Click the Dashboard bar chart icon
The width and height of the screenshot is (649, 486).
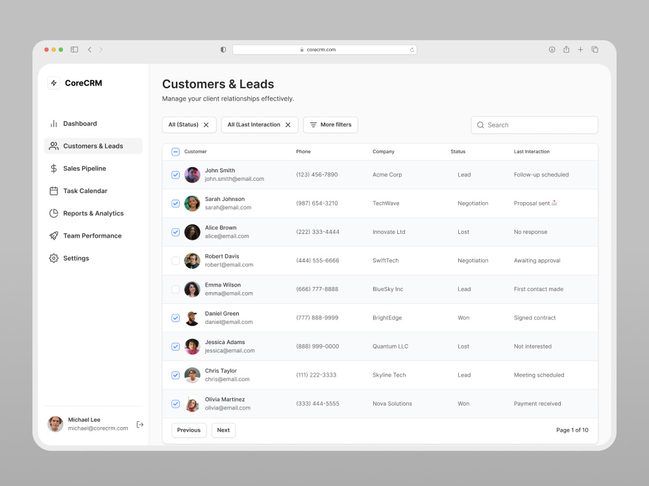(x=54, y=124)
